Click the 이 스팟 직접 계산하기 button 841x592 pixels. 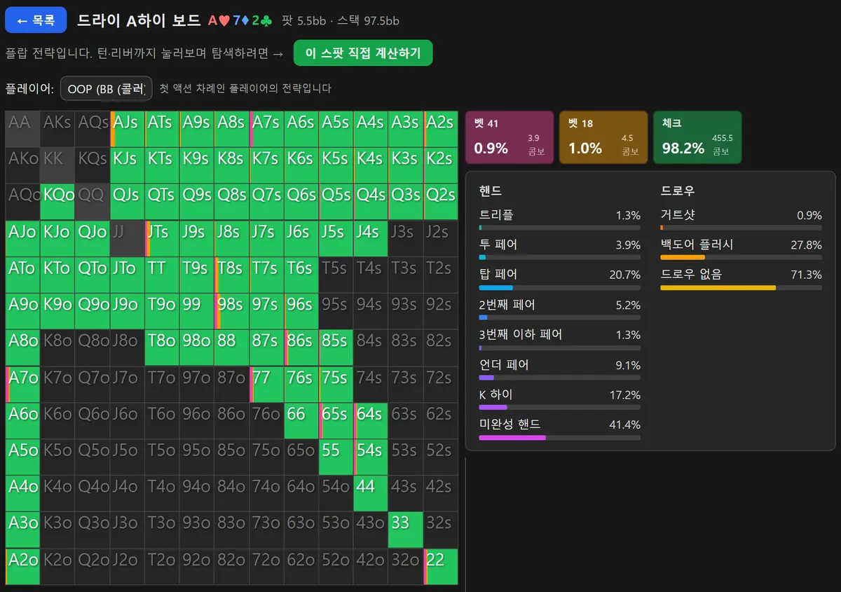[x=363, y=53]
